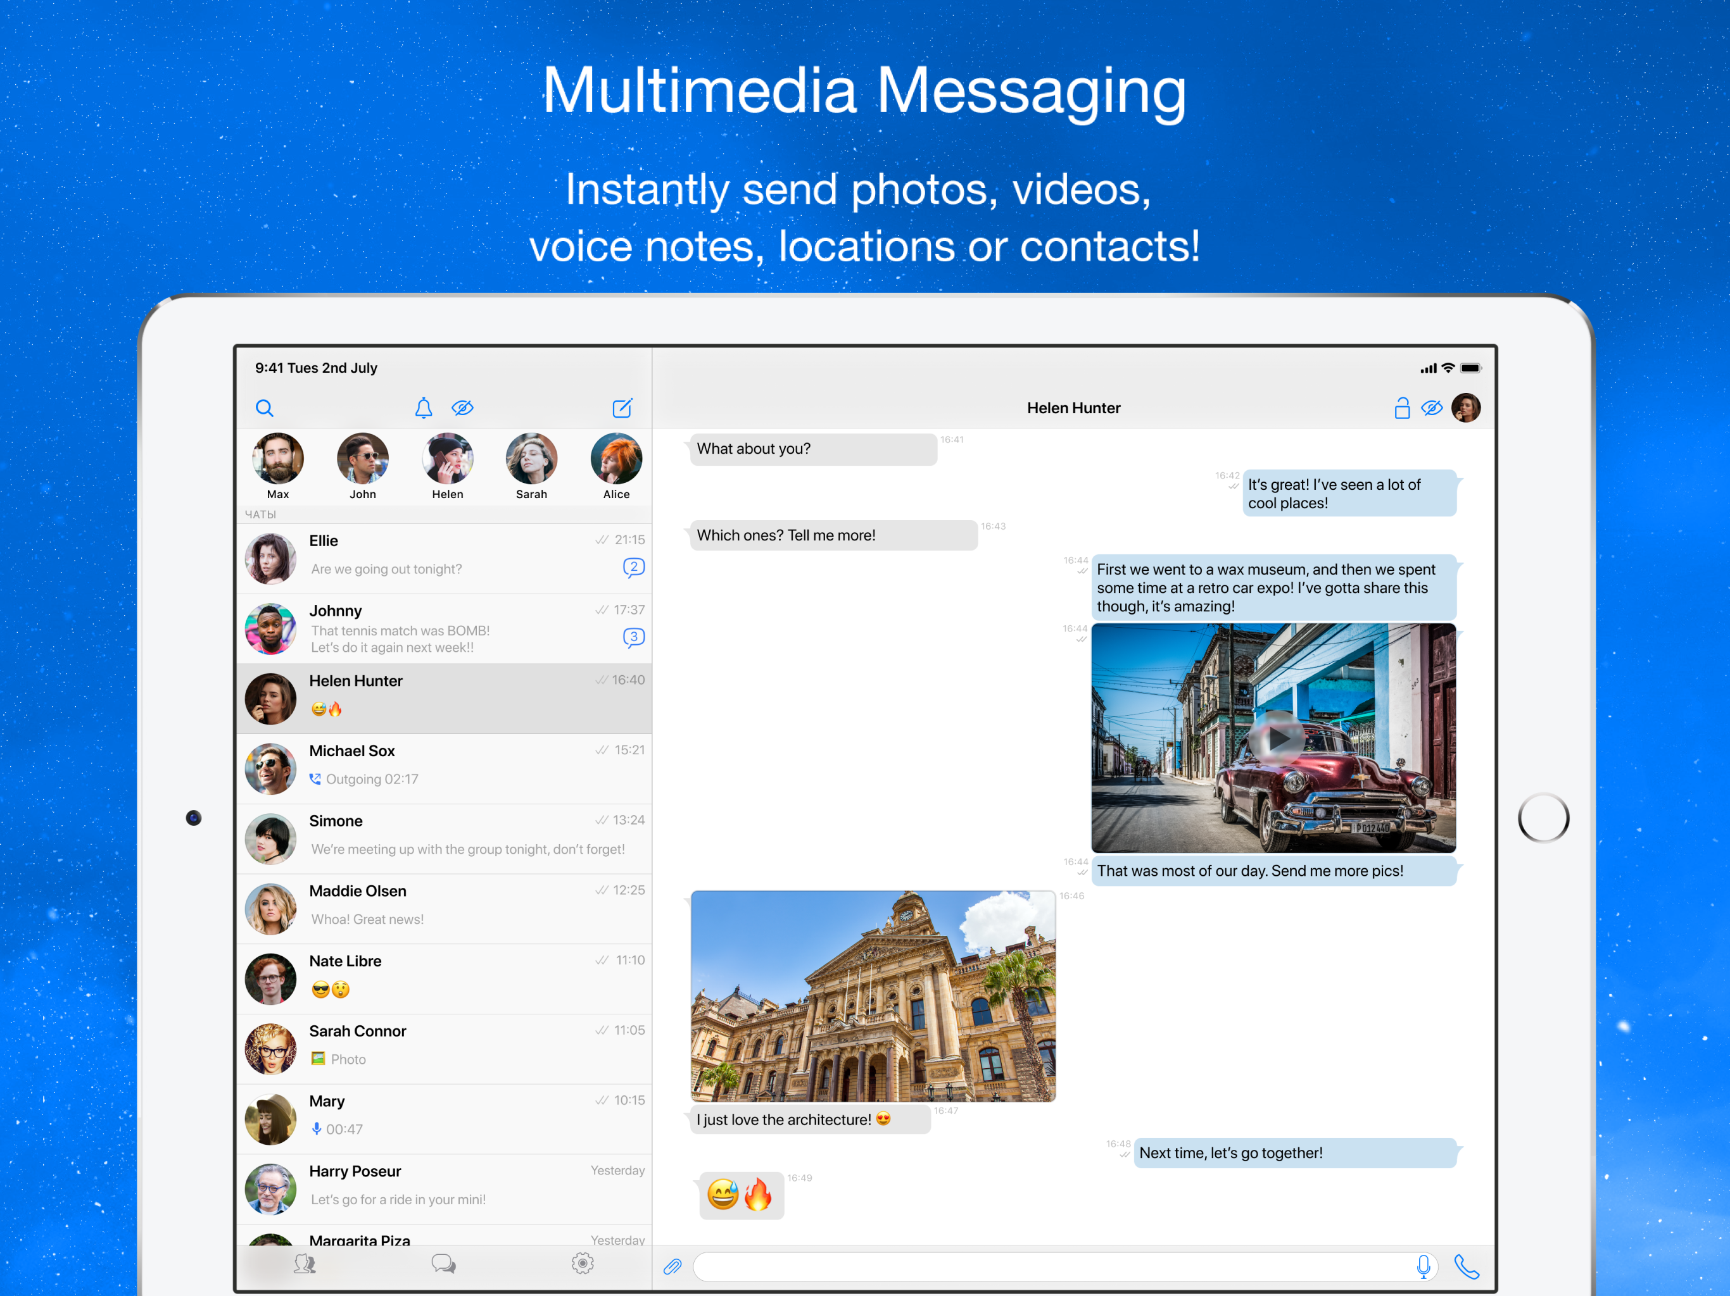
Task: Open the chat with Michael Sox
Action: [x=445, y=768]
